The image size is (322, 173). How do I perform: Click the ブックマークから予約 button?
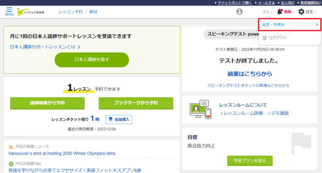pyautogui.click(x=136, y=103)
